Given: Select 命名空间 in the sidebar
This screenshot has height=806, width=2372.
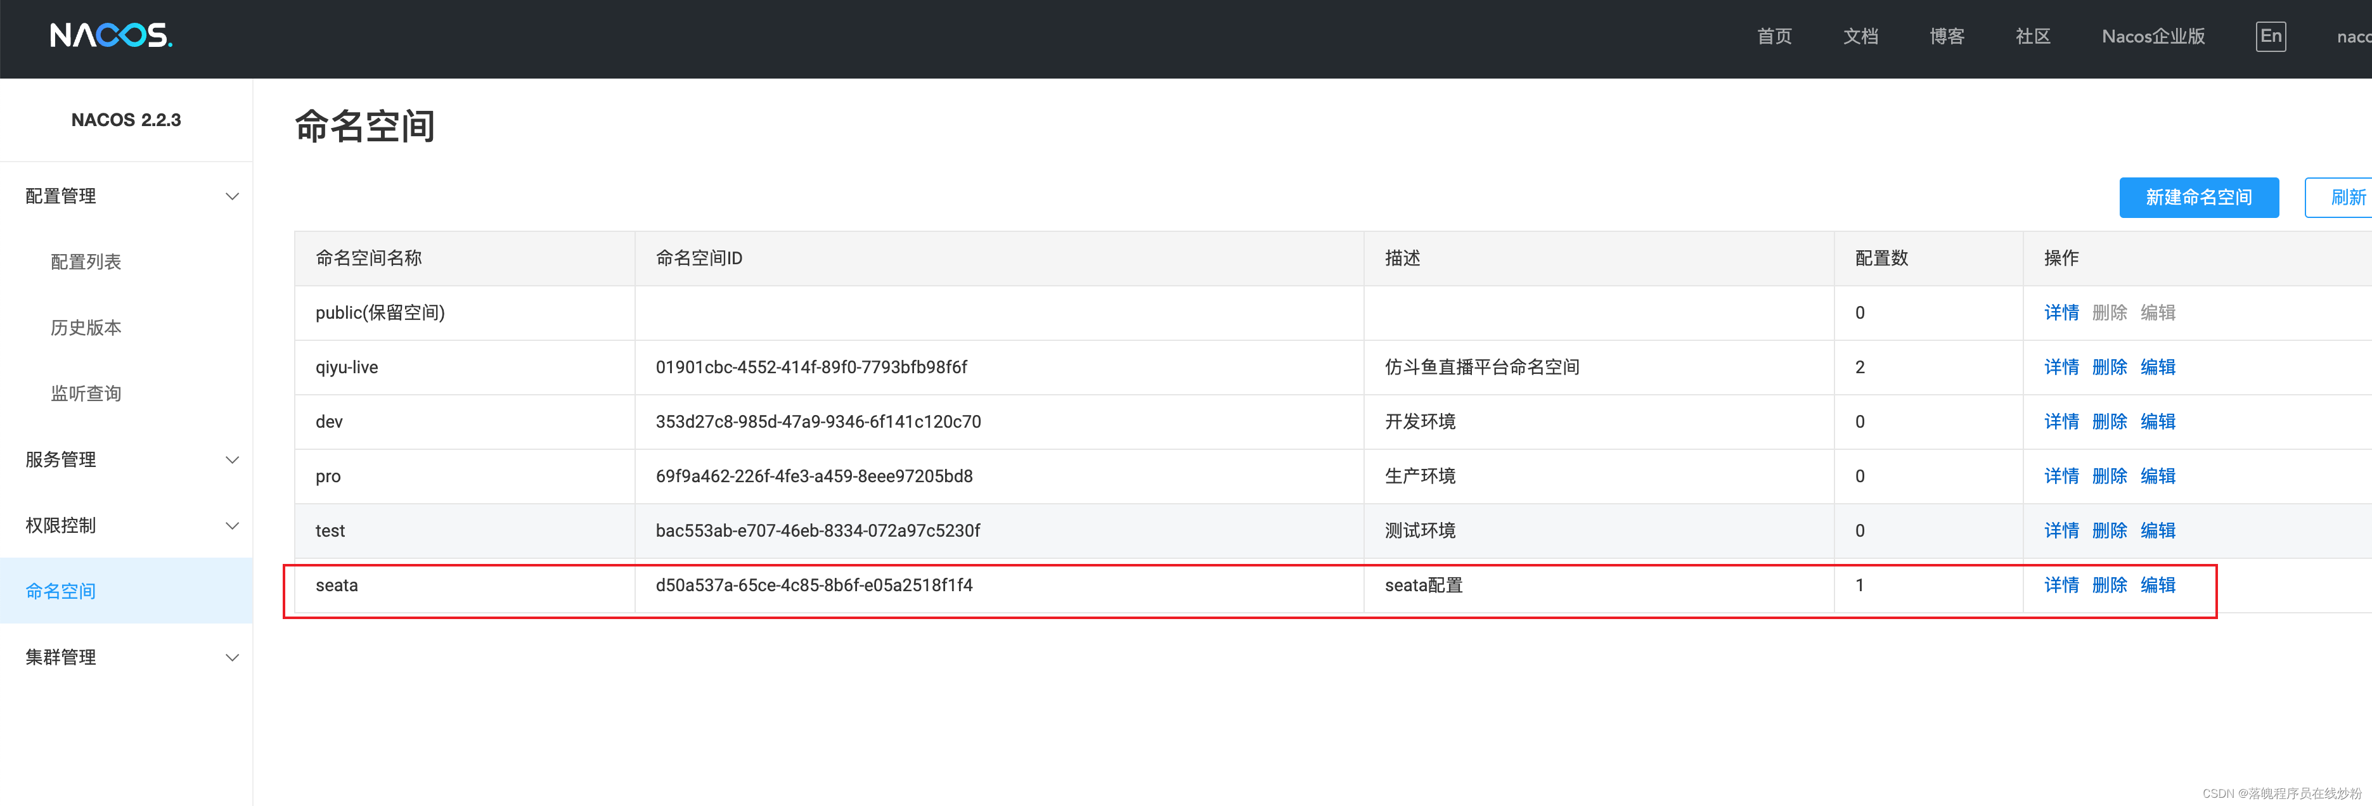Looking at the screenshot, I should click(126, 591).
